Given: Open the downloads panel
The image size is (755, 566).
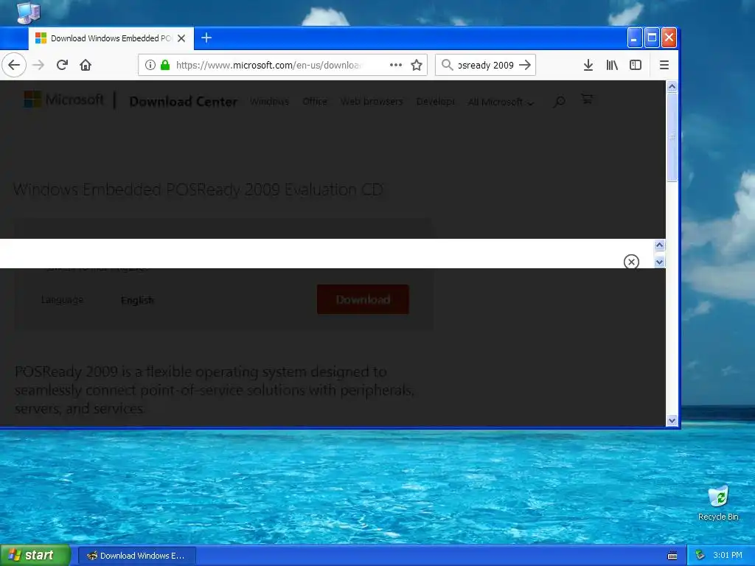Looking at the screenshot, I should (x=588, y=65).
